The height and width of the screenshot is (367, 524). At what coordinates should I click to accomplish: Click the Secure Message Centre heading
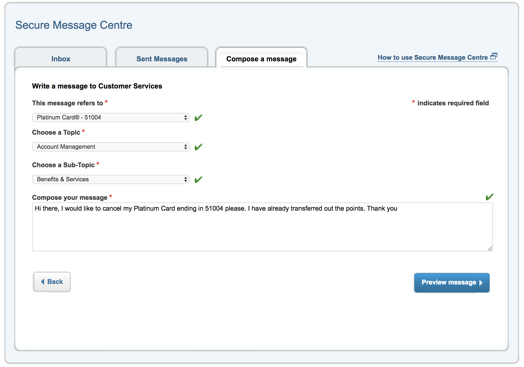click(74, 25)
